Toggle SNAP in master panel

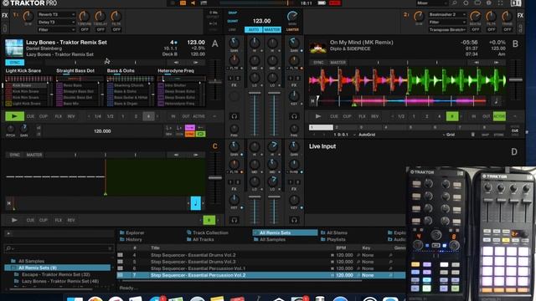[233, 13]
